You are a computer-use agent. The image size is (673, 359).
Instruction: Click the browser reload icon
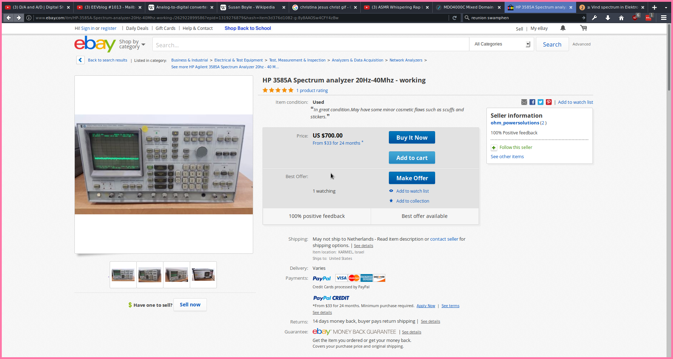coord(454,18)
